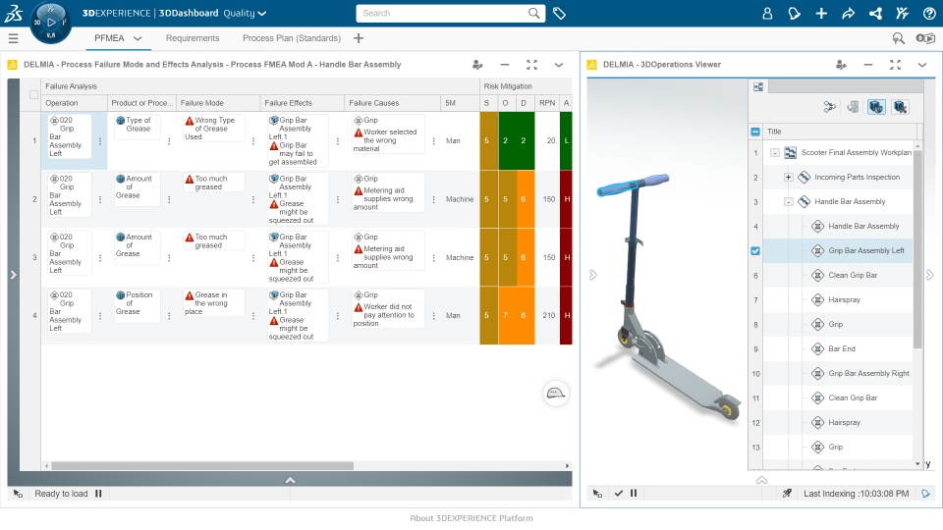943x530 pixels.
Task: Uncheck the Grip Bar Assembly Left row checkbox
Action: pos(755,251)
